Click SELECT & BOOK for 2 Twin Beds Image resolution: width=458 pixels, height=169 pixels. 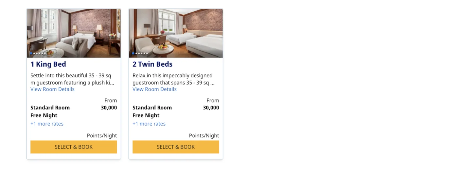[176, 147]
